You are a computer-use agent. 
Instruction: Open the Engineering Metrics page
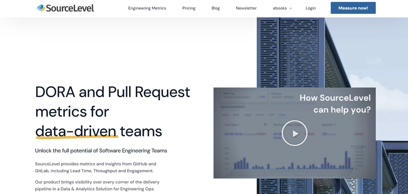point(147,8)
